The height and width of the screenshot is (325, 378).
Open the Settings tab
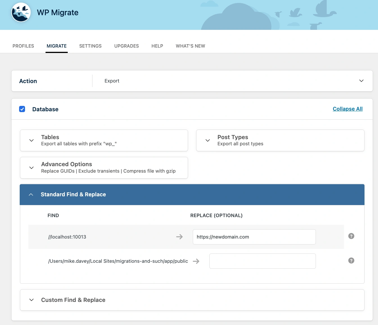click(90, 46)
